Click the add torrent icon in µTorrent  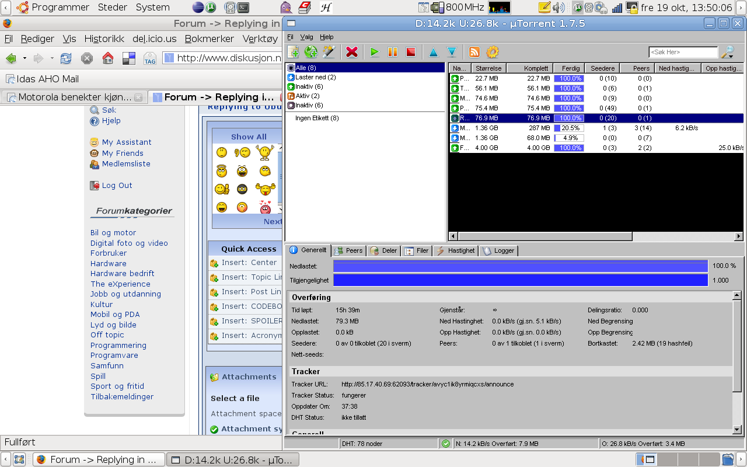(x=293, y=52)
